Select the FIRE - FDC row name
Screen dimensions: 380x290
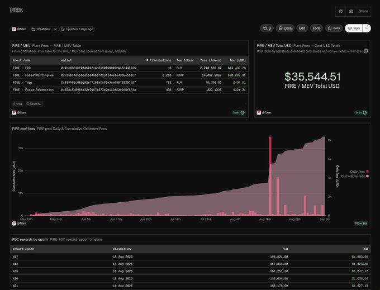coord(22,68)
